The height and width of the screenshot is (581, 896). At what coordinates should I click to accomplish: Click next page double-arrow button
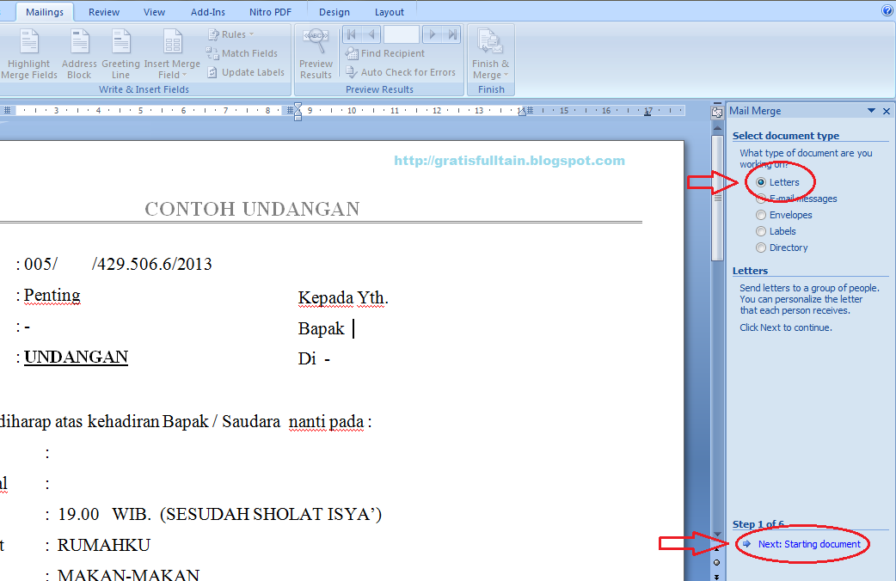click(716, 576)
